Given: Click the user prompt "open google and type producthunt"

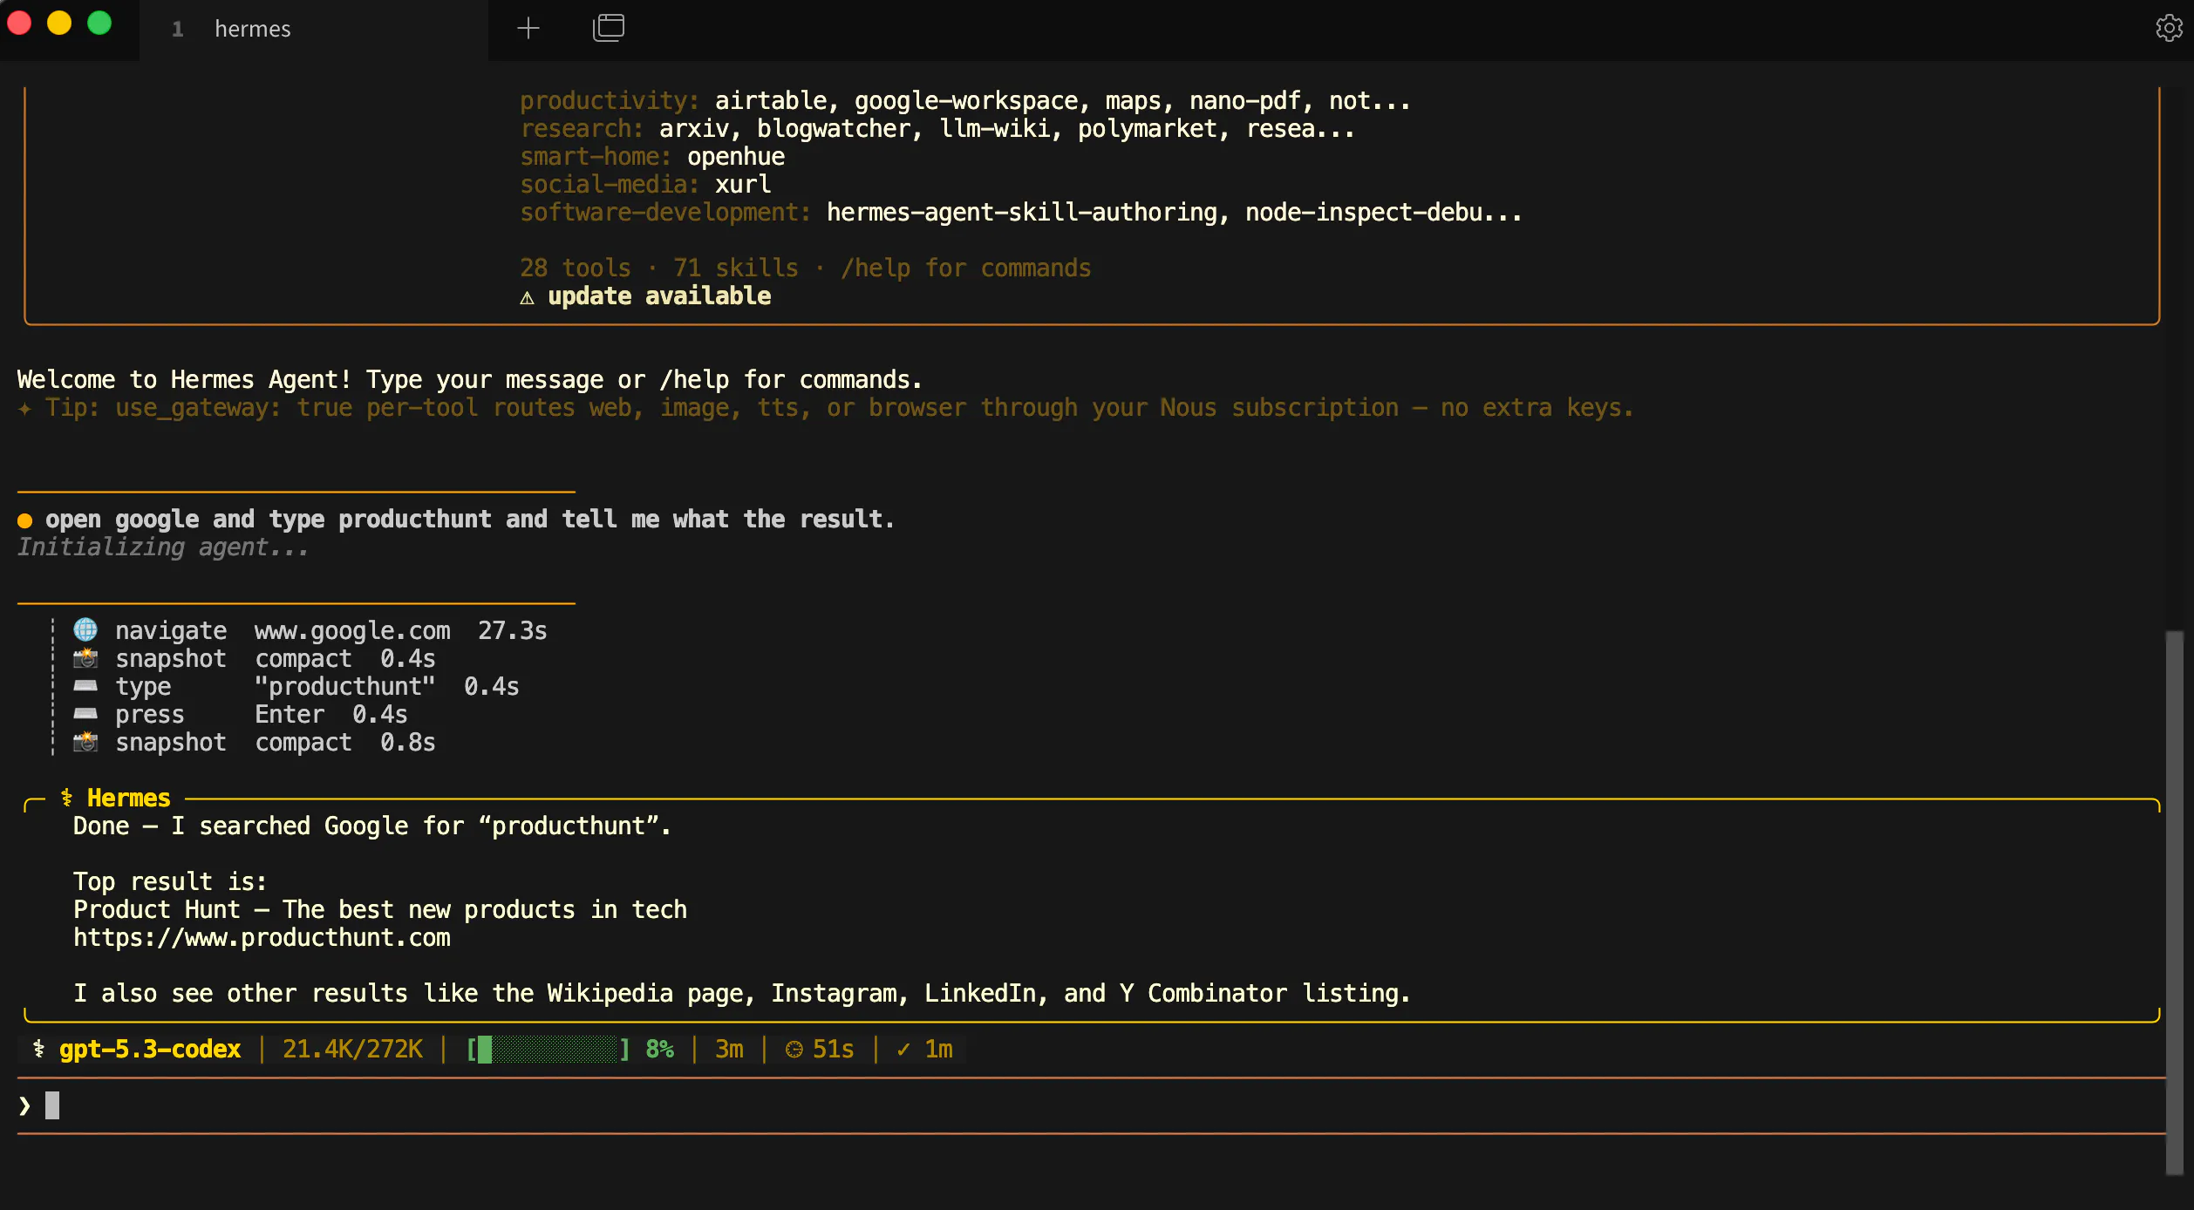Looking at the screenshot, I should pos(469,519).
